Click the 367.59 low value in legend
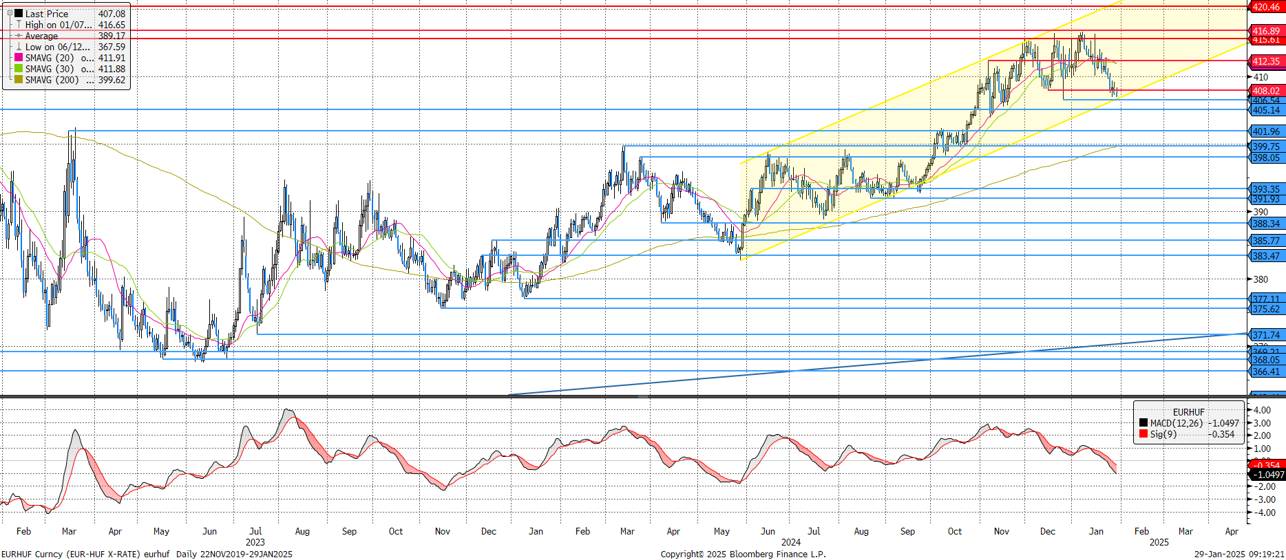The image size is (1286, 560). pyautogui.click(x=112, y=47)
